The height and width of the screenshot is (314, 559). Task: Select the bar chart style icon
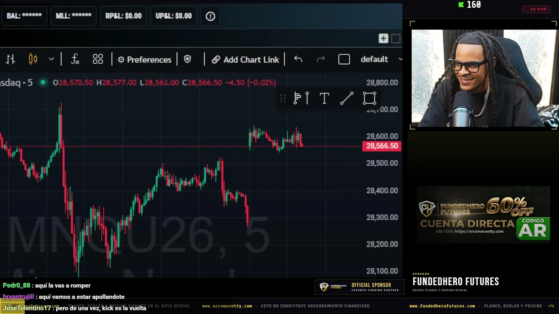10,59
